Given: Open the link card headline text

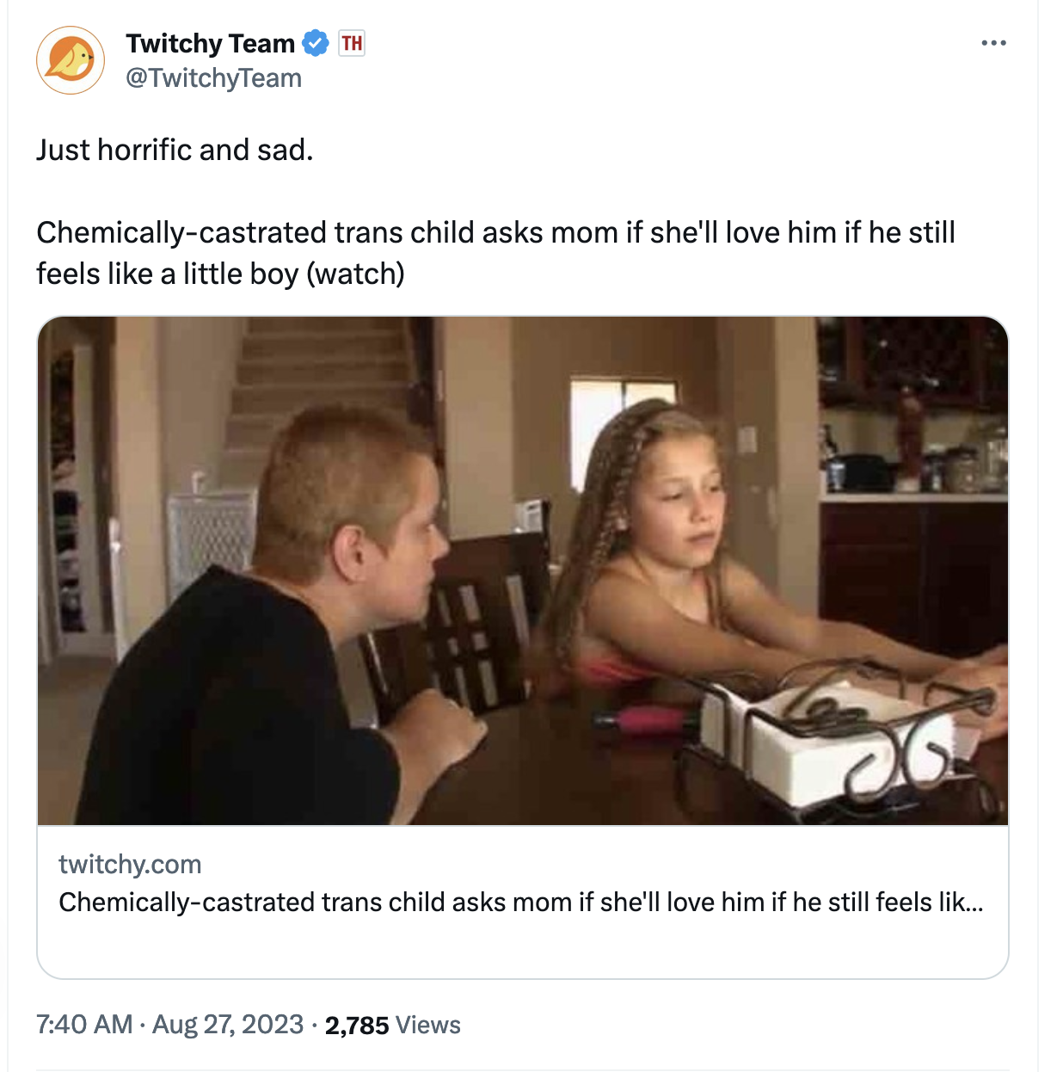Looking at the screenshot, I should click(x=507, y=902).
